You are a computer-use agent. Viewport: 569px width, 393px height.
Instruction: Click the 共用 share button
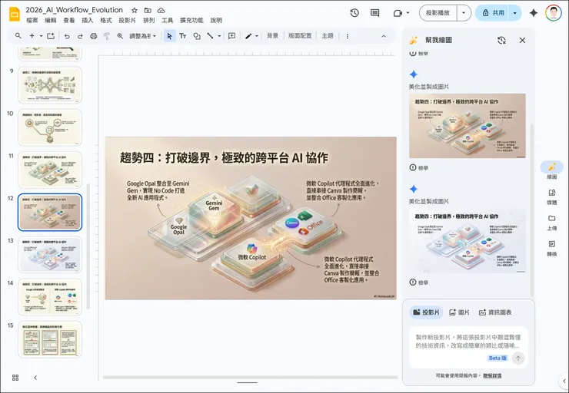[492, 13]
